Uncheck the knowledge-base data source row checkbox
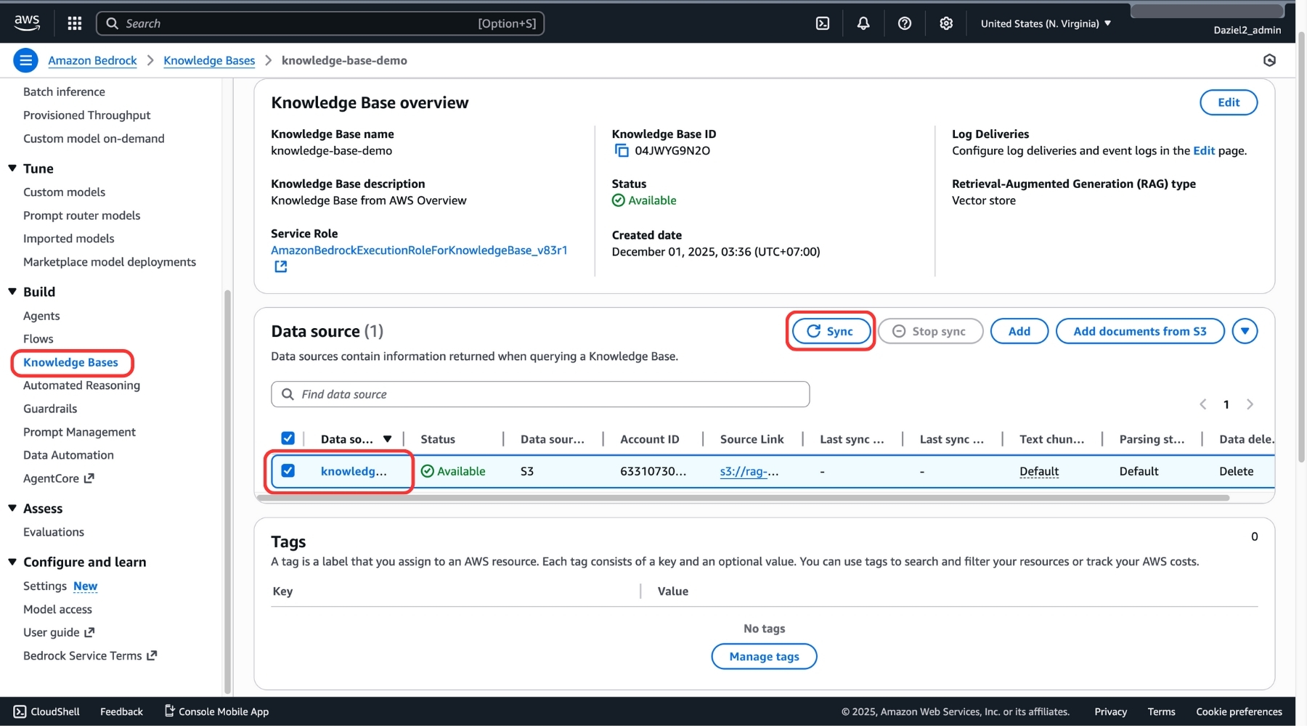The width and height of the screenshot is (1307, 728). coord(288,470)
